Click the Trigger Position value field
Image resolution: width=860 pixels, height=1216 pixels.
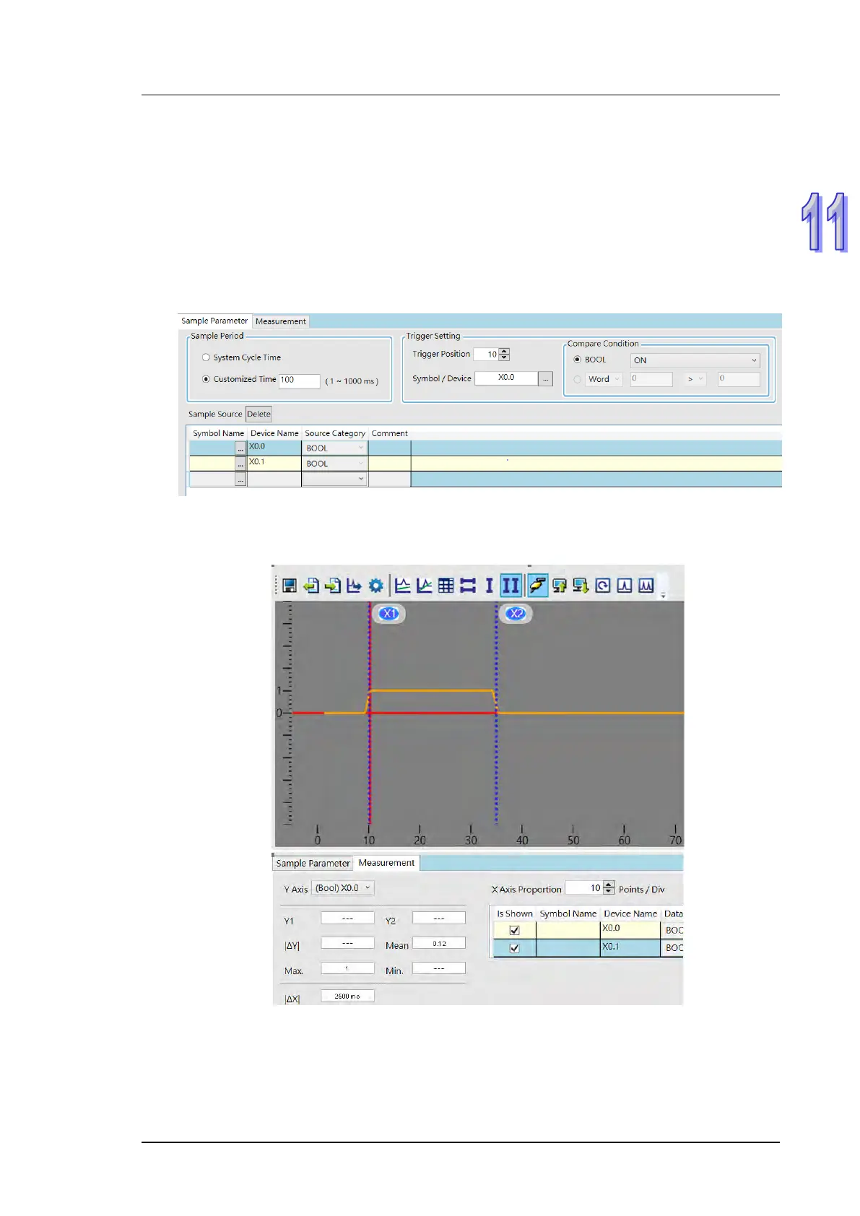click(487, 354)
